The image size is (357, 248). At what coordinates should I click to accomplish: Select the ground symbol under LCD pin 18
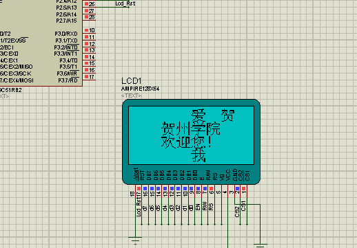tap(135, 240)
